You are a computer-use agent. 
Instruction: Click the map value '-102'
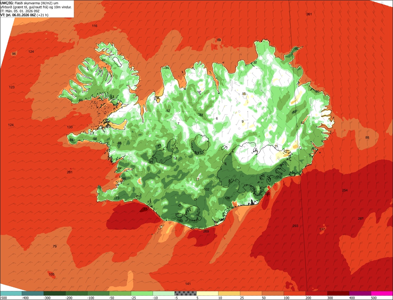(206, 190)
